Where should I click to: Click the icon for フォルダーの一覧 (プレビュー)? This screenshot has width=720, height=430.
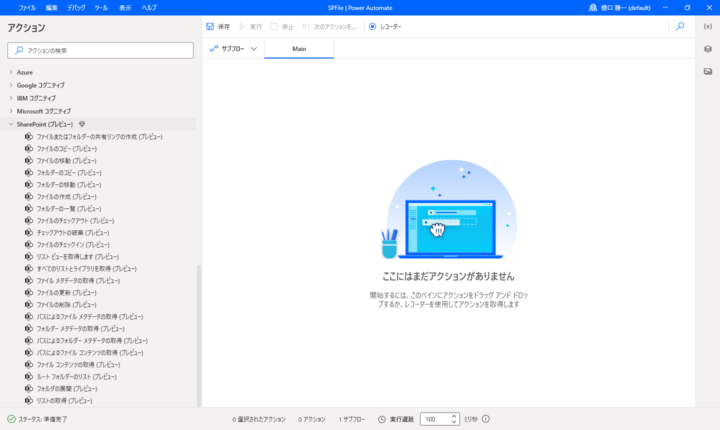(x=29, y=208)
